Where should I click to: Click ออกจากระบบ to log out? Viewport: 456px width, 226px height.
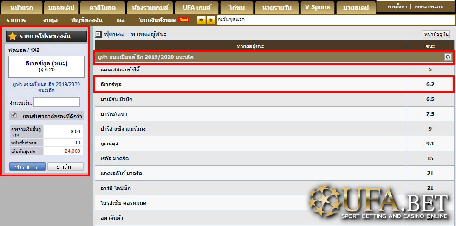[x=429, y=6]
